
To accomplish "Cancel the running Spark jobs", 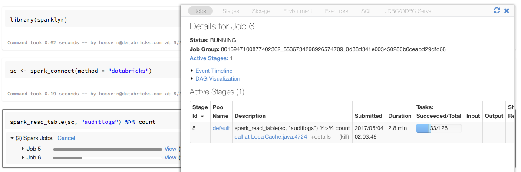I will coord(66,138).
